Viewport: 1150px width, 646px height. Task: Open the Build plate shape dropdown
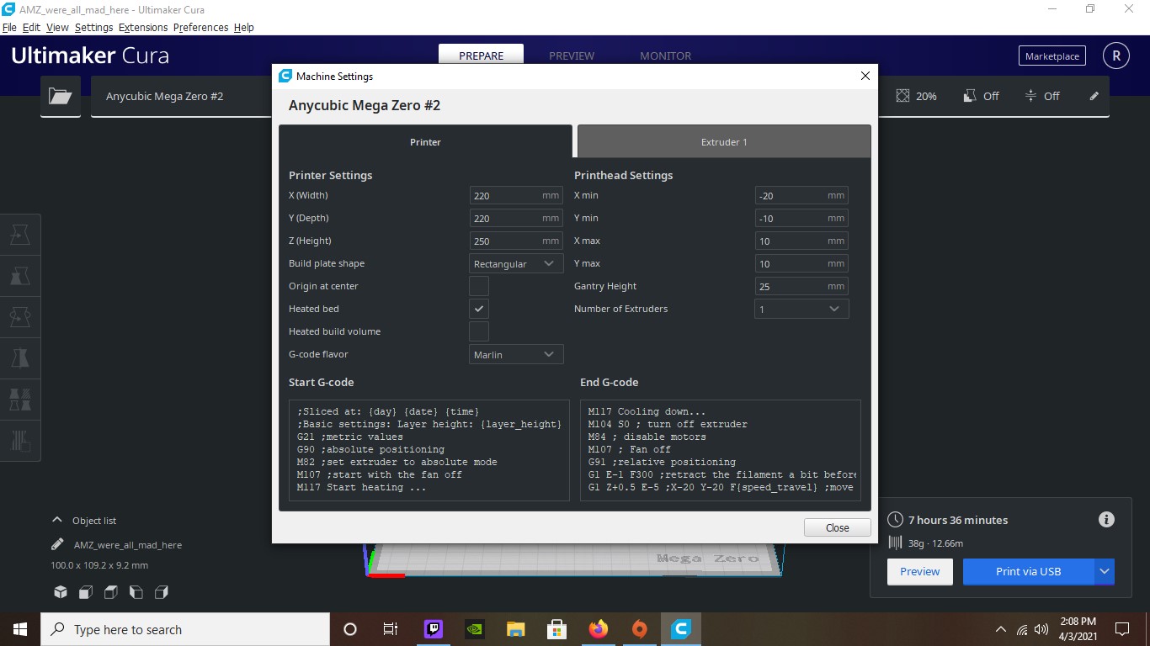(x=516, y=263)
